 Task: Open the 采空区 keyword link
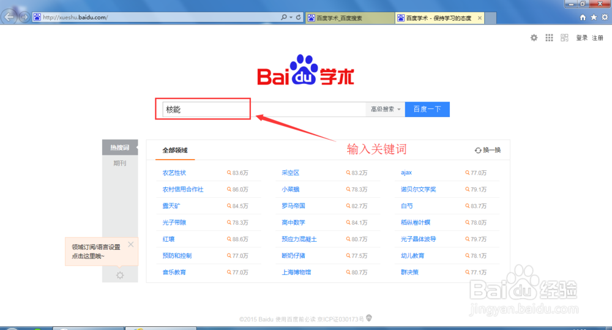(x=290, y=173)
